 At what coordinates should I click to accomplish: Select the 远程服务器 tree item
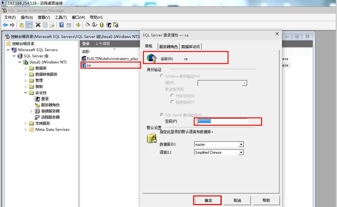pos(50,117)
